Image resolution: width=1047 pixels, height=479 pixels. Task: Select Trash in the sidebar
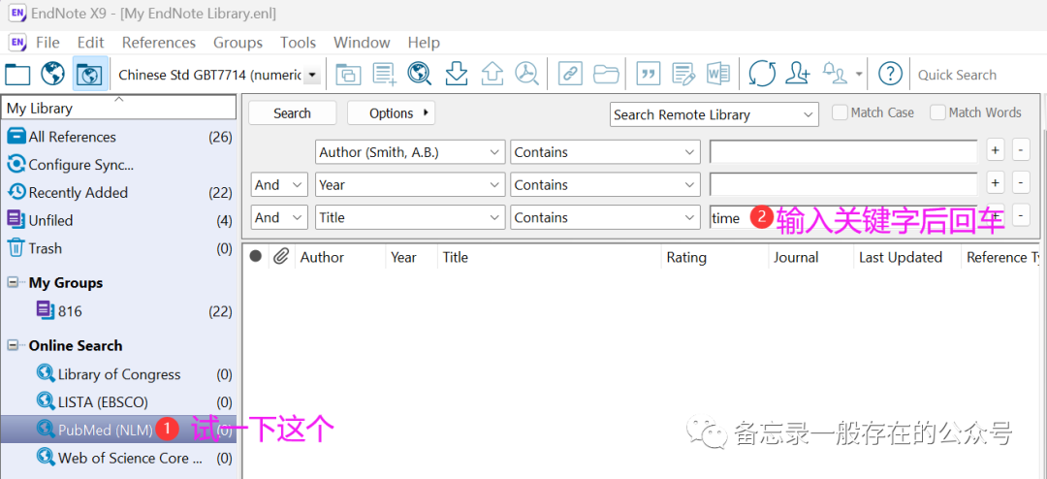(119, 248)
